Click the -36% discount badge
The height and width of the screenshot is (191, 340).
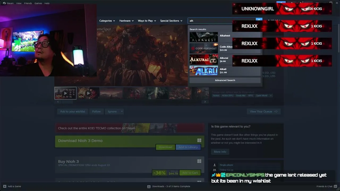pyautogui.click(x=159, y=173)
